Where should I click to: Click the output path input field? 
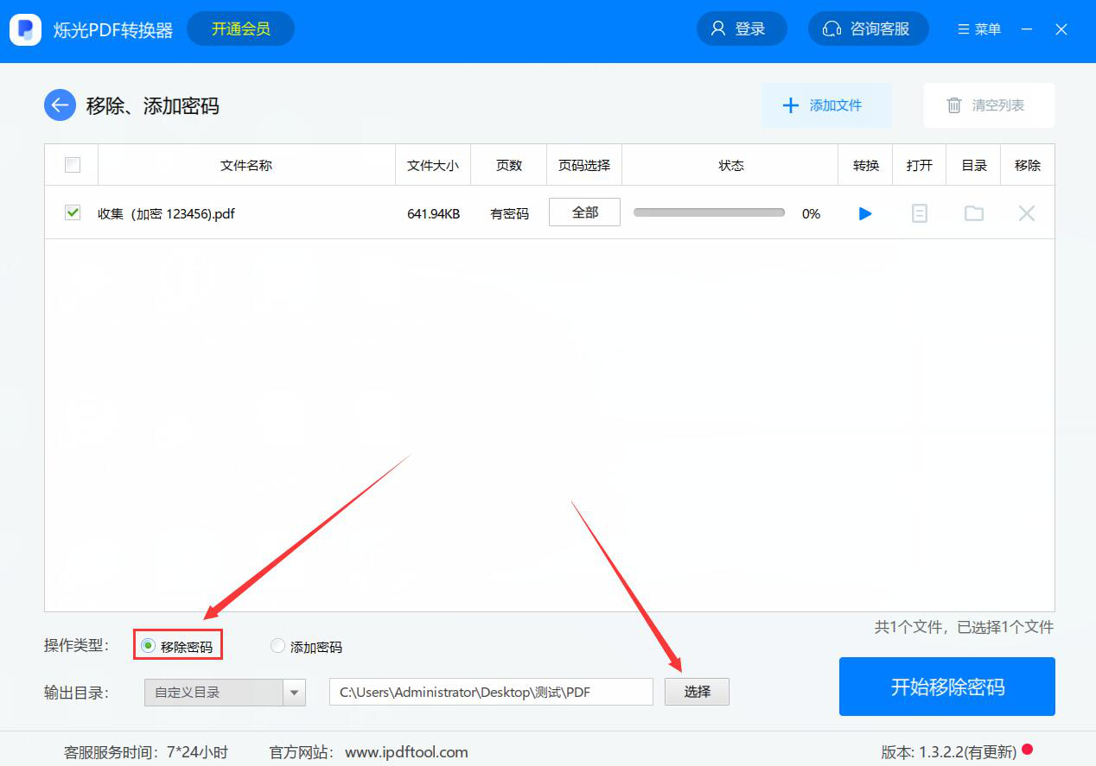click(x=491, y=692)
